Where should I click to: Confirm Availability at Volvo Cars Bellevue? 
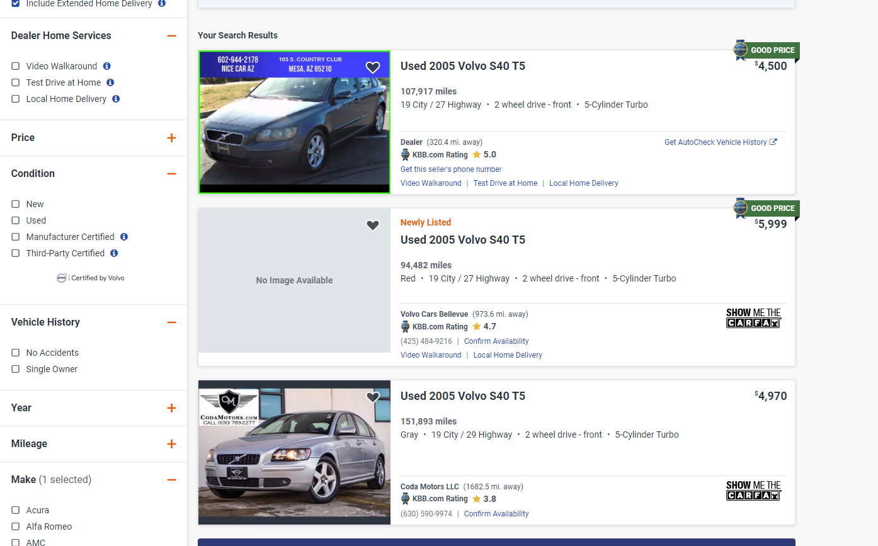click(496, 341)
